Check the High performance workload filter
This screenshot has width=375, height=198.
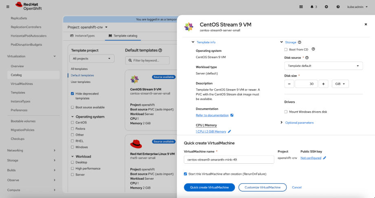72,169
